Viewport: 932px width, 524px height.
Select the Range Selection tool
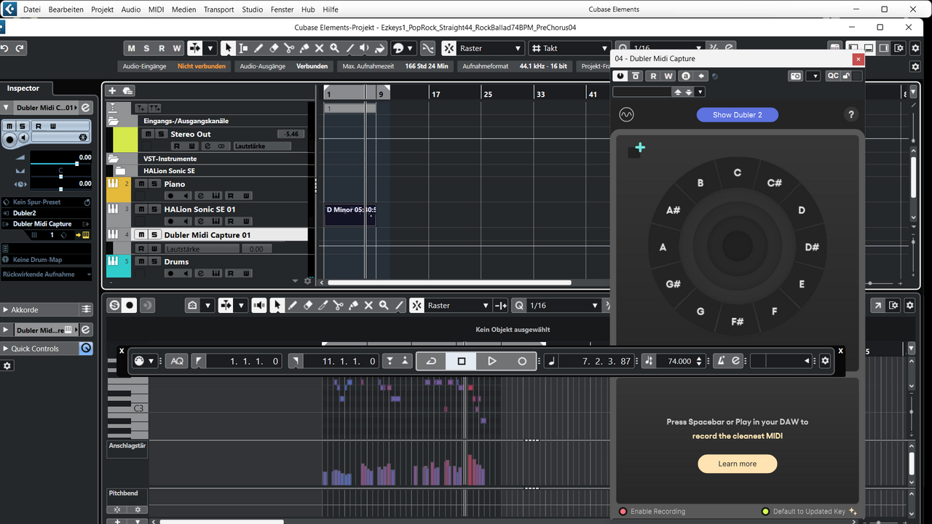click(x=243, y=48)
